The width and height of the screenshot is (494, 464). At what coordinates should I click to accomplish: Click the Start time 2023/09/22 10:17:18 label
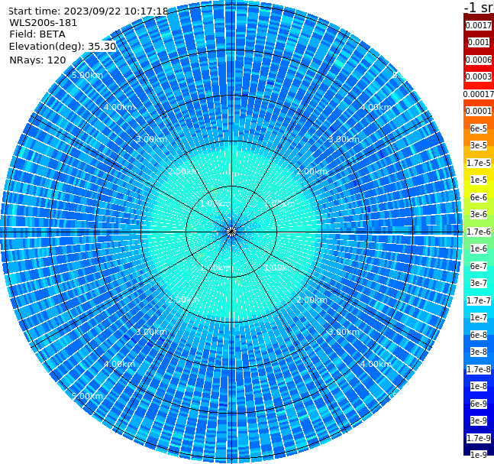click(88, 11)
